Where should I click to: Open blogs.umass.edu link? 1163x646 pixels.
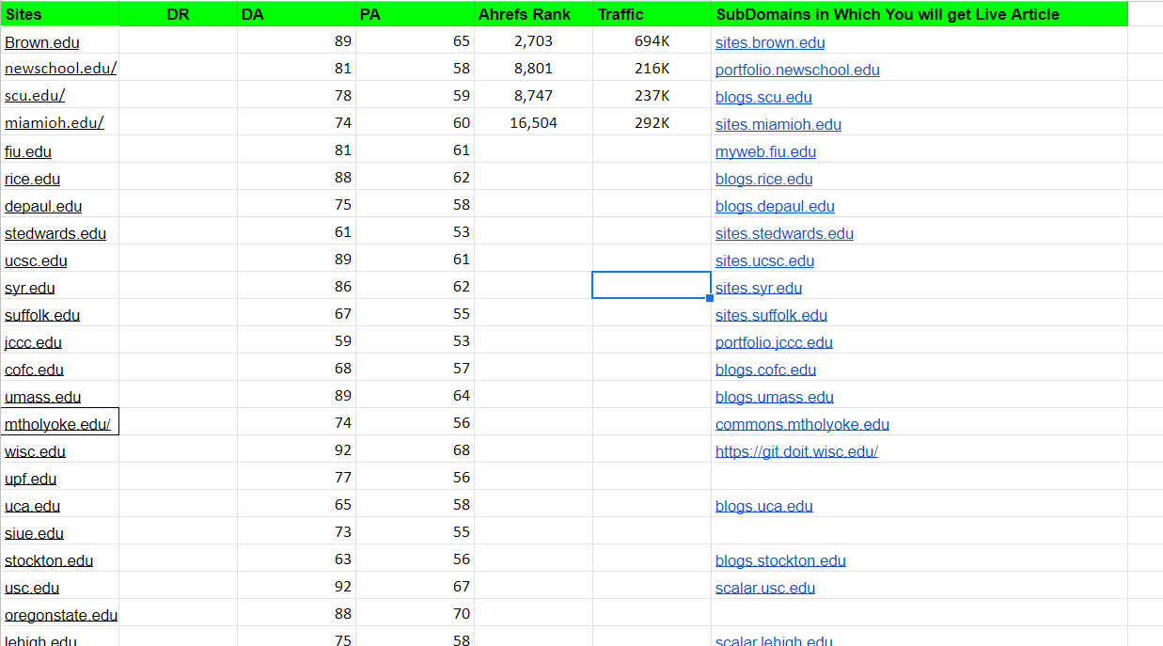coord(775,397)
